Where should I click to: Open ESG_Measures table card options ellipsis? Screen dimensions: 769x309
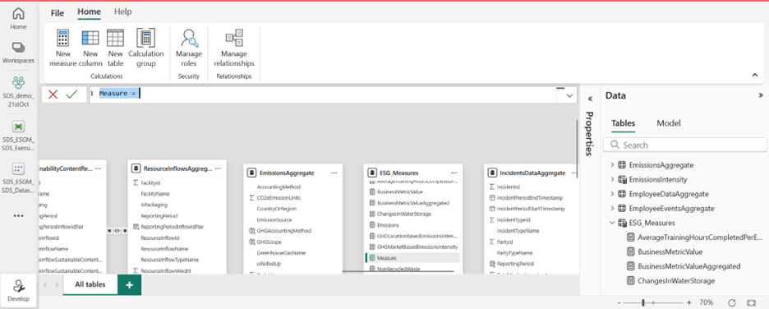(x=454, y=173)
